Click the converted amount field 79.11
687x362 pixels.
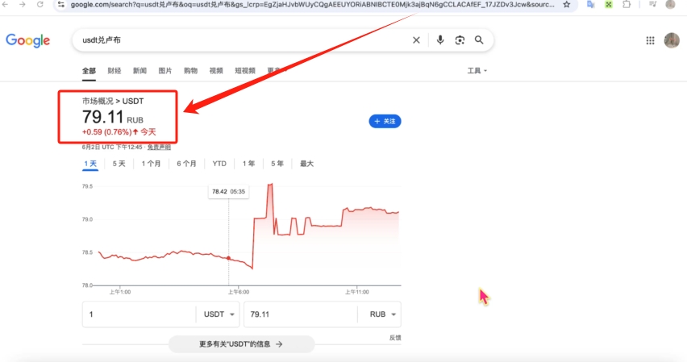(x=301, y=314)
